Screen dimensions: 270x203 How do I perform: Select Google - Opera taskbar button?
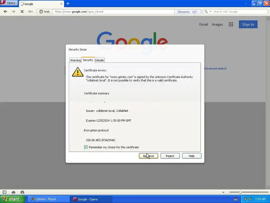pos(91,199)
